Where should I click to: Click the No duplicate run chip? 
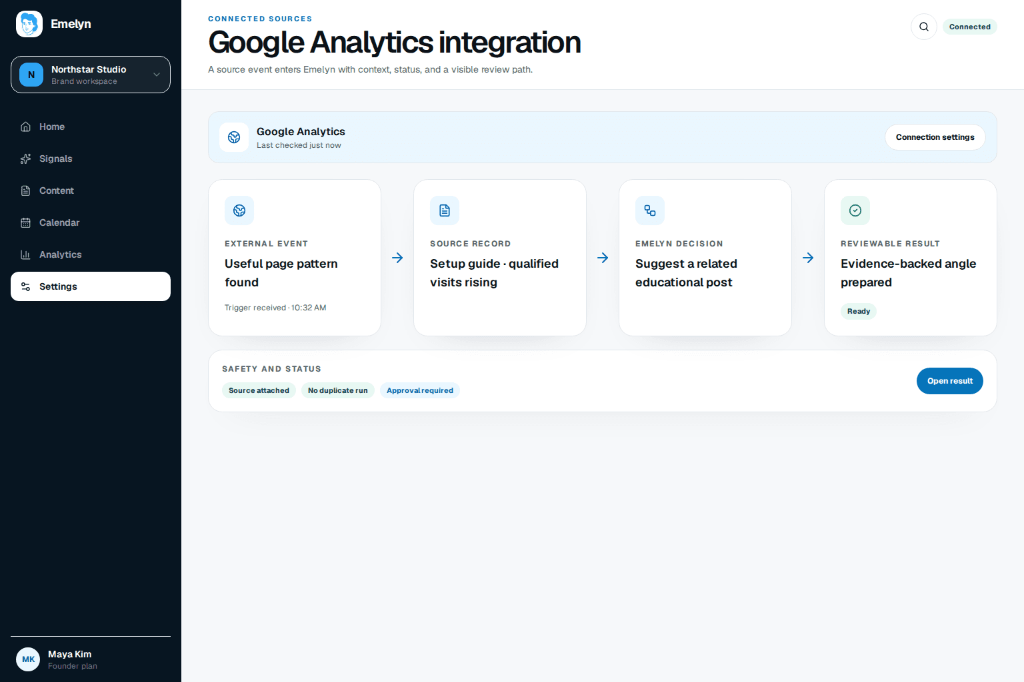pyautogui.click(x=337, y=390)
